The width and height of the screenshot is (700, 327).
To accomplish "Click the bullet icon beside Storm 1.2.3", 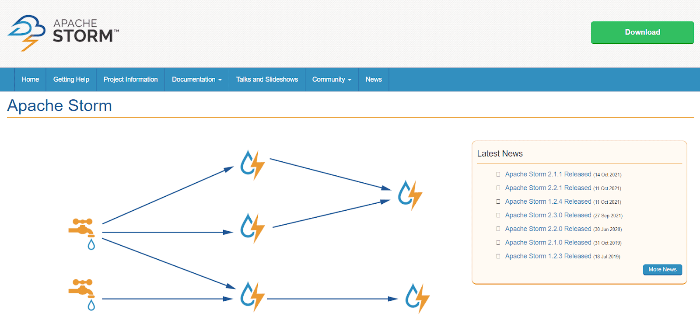I will pyautogui.click(x=498, y=256).
